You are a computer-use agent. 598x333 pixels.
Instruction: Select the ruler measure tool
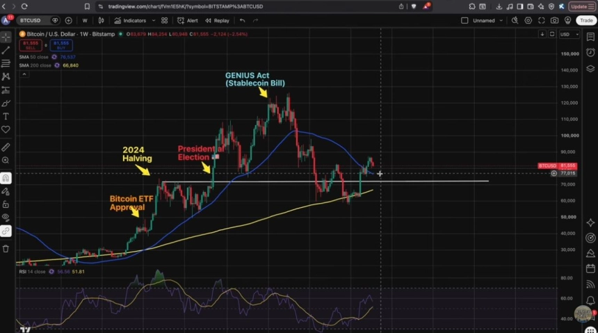pos(6,147)
